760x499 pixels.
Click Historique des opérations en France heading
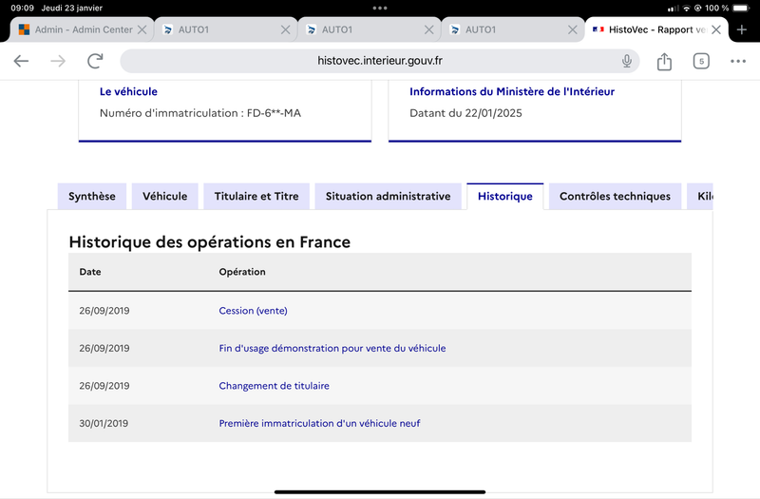coord(209,242)
